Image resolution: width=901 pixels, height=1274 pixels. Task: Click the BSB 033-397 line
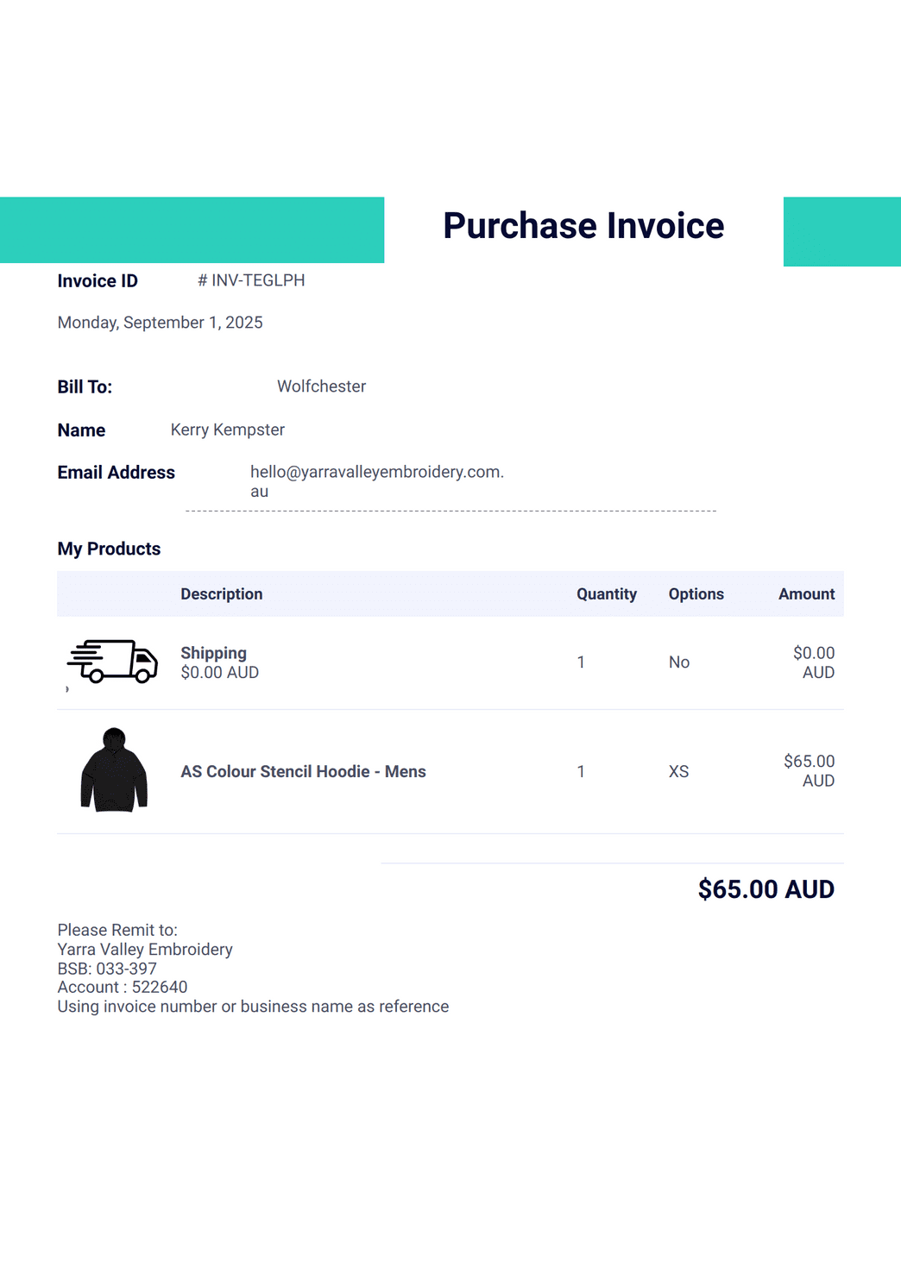point(107,969)
